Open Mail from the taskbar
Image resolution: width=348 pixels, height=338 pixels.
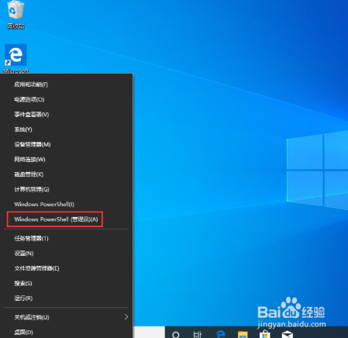(x=287, y=334)
